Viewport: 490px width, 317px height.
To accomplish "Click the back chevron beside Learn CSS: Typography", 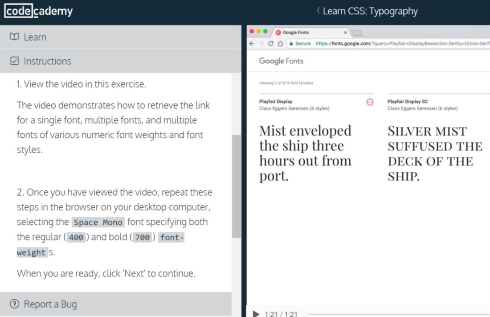I will pyautogui.click(x=318, y=11).
